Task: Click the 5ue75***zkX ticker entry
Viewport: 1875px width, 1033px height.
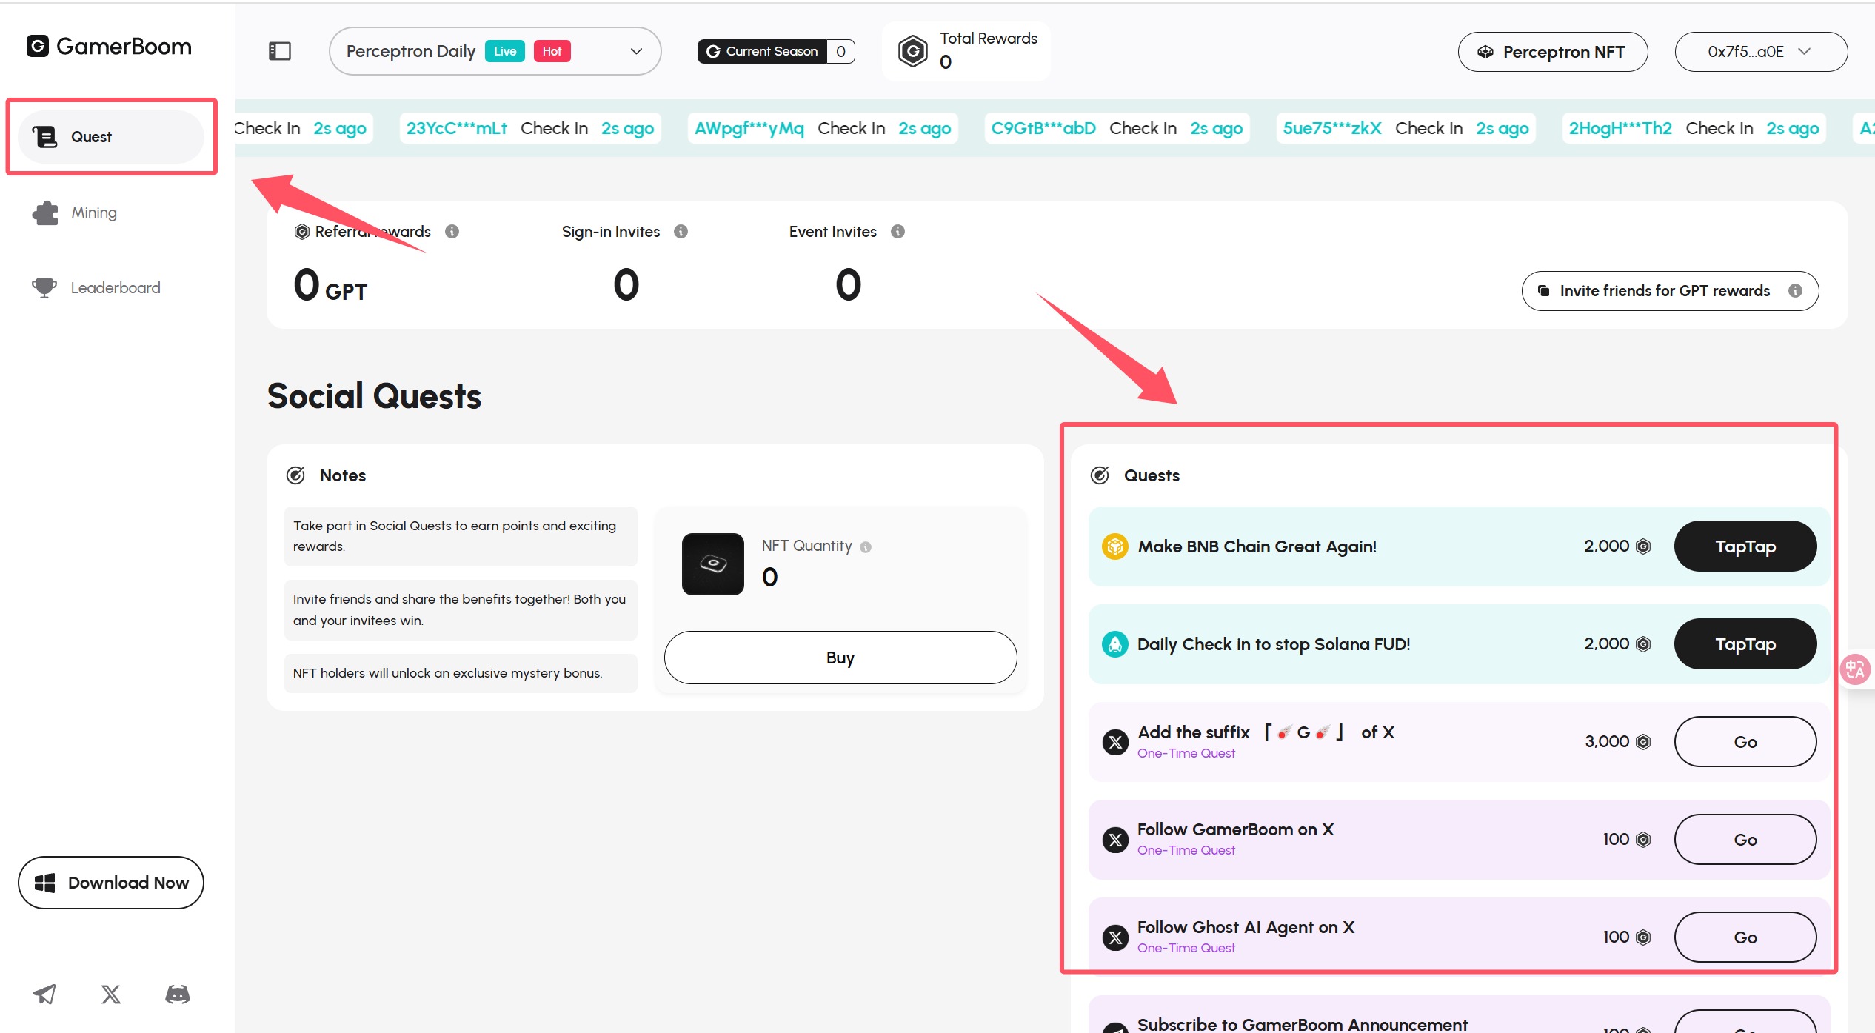Action: pos(1406,128)
